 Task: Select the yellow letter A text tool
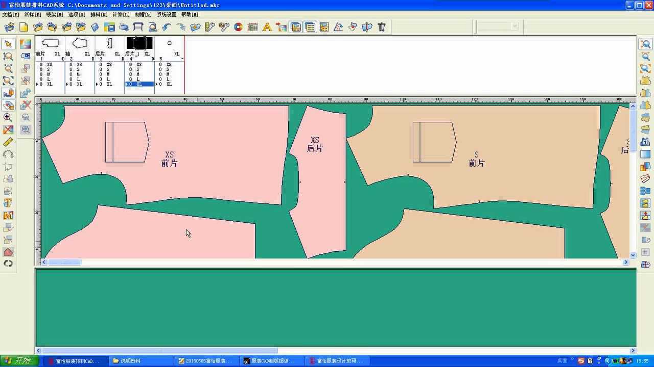[267, 27]
